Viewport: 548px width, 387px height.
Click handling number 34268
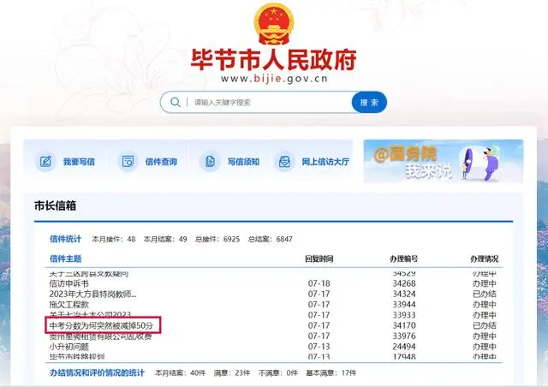[404, 283]
